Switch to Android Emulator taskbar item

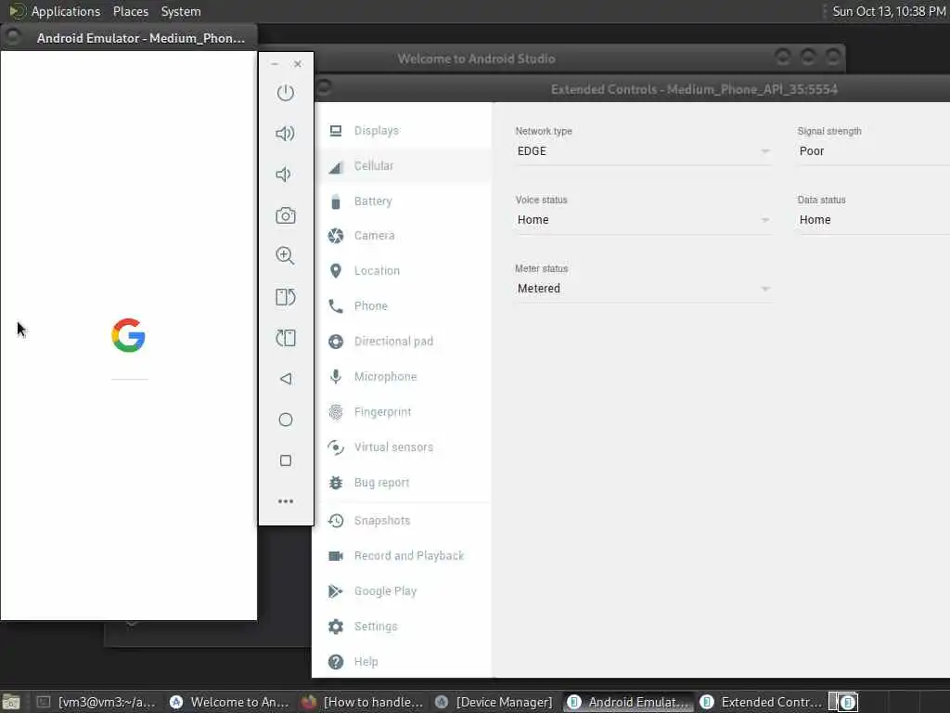[628, 702]
